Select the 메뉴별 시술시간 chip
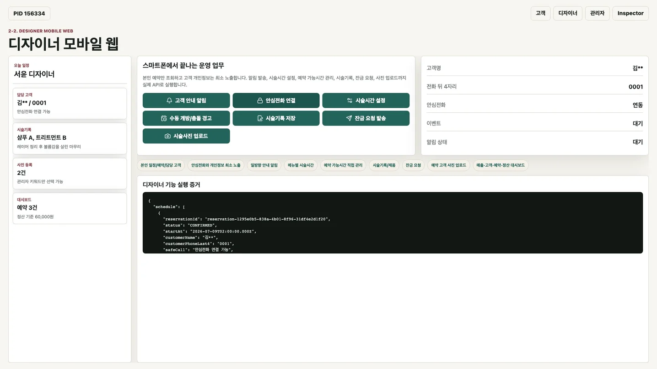 point(301,165)
